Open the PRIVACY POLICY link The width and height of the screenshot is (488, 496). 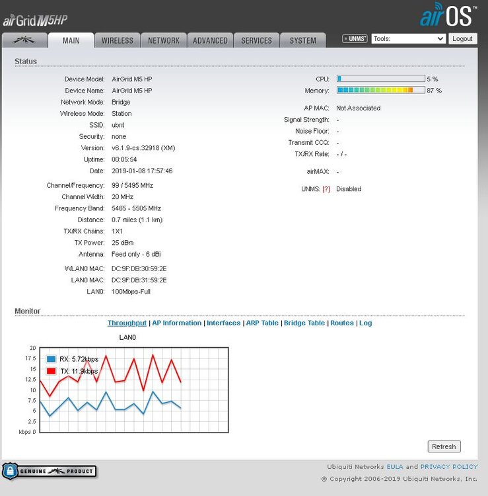point(448,467)
